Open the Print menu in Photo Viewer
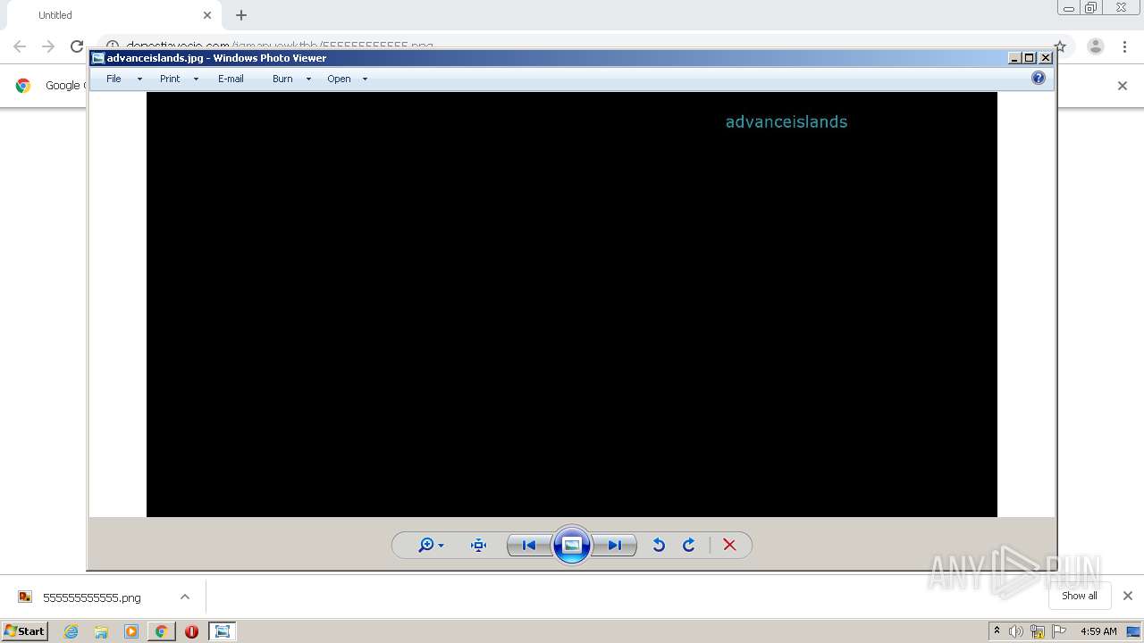The image size is (1144, 643). tap(170, 79)
